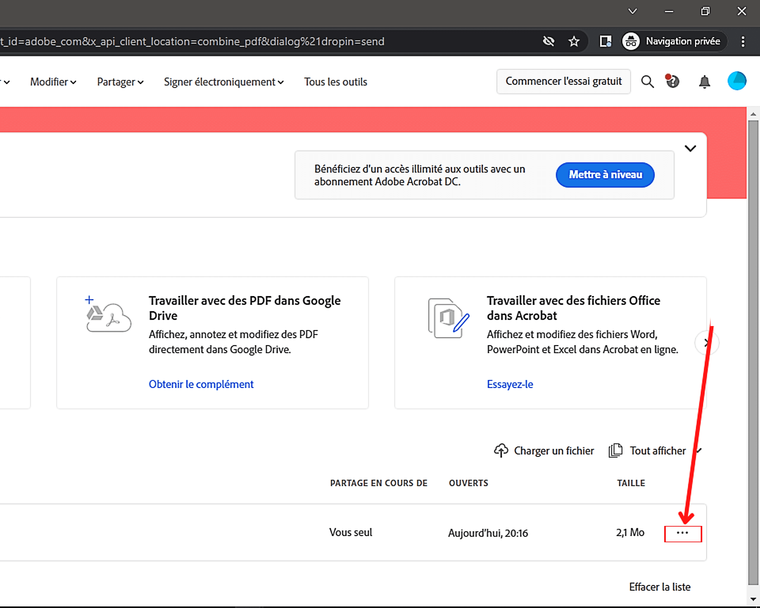
Task: Click the Office files pencil icon
Action: point(448,318)
